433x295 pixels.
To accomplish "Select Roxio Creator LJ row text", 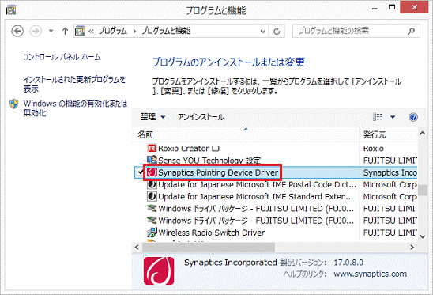I will click(x=189, y=149).
